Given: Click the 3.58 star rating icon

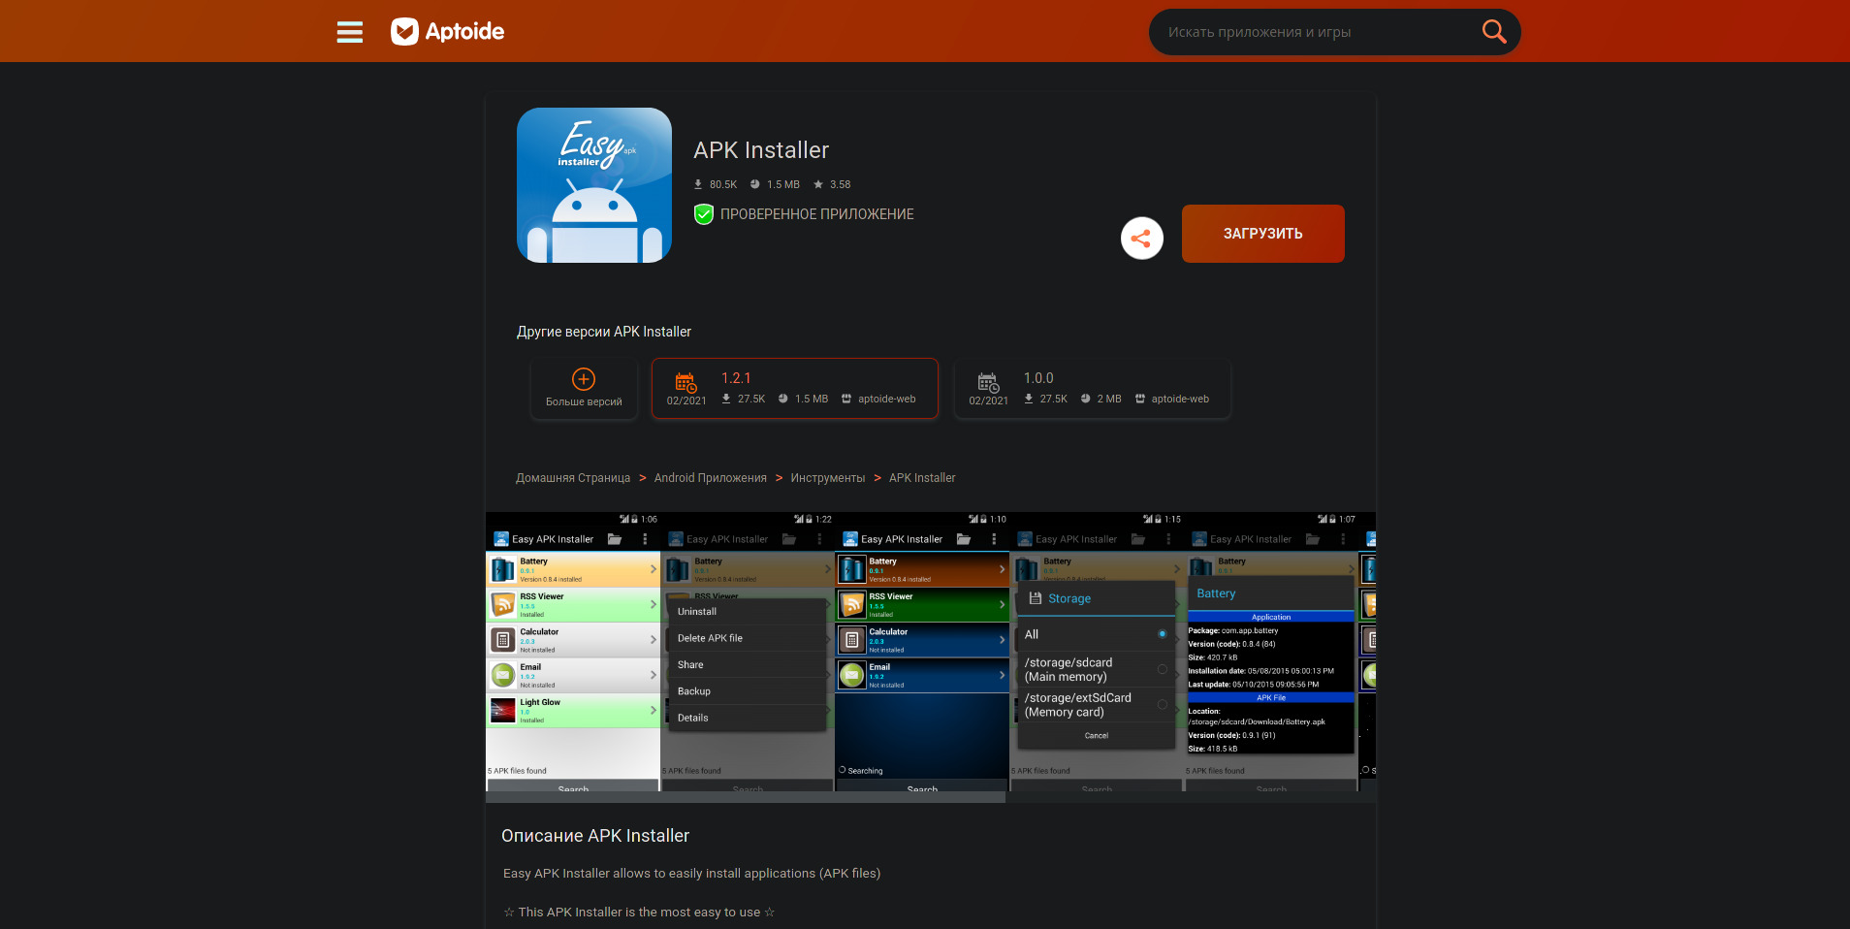Looking at the screenshot, I should pyautogui.click(x=818, y=184).
